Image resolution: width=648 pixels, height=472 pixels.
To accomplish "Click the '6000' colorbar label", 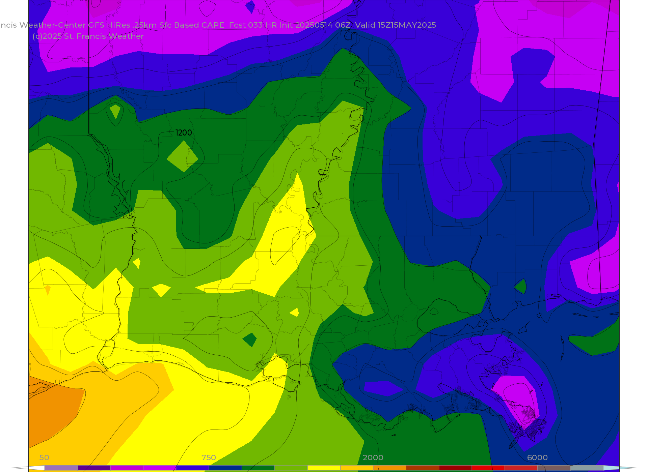I will pos(537,458).
